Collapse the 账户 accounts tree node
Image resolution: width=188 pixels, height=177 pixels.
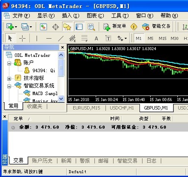pyautogui.click(x=9, y=63)
